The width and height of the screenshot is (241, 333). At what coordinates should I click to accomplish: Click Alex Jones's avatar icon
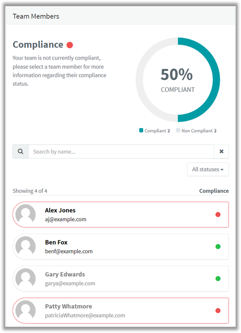click(26, 214)
